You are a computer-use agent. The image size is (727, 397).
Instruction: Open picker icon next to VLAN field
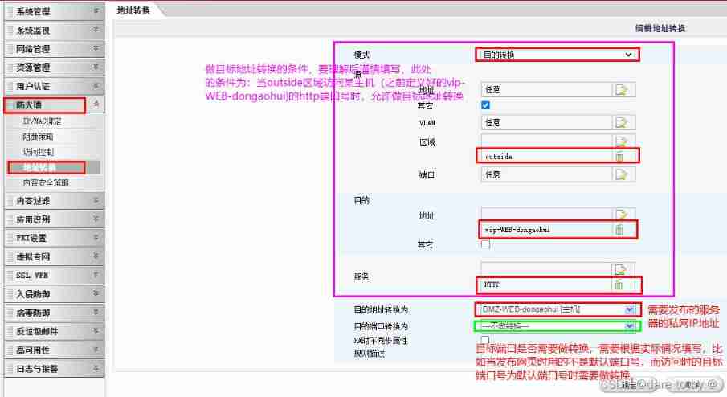point(621,122)
